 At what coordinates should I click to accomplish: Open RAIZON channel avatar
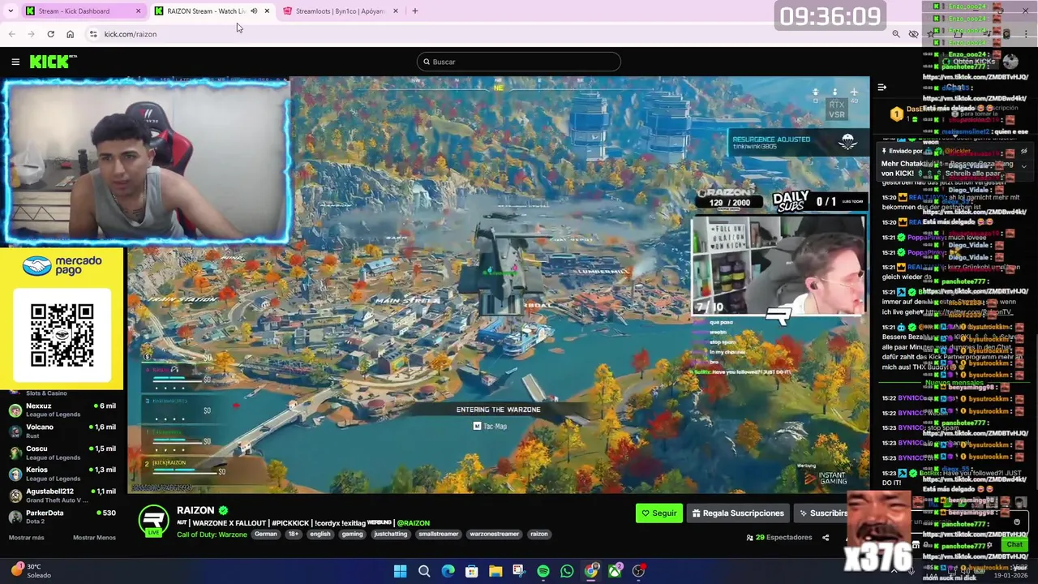[153, 520]
